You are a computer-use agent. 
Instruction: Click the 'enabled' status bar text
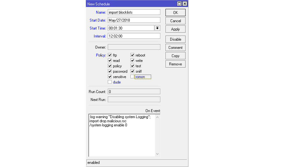point(93,163)
